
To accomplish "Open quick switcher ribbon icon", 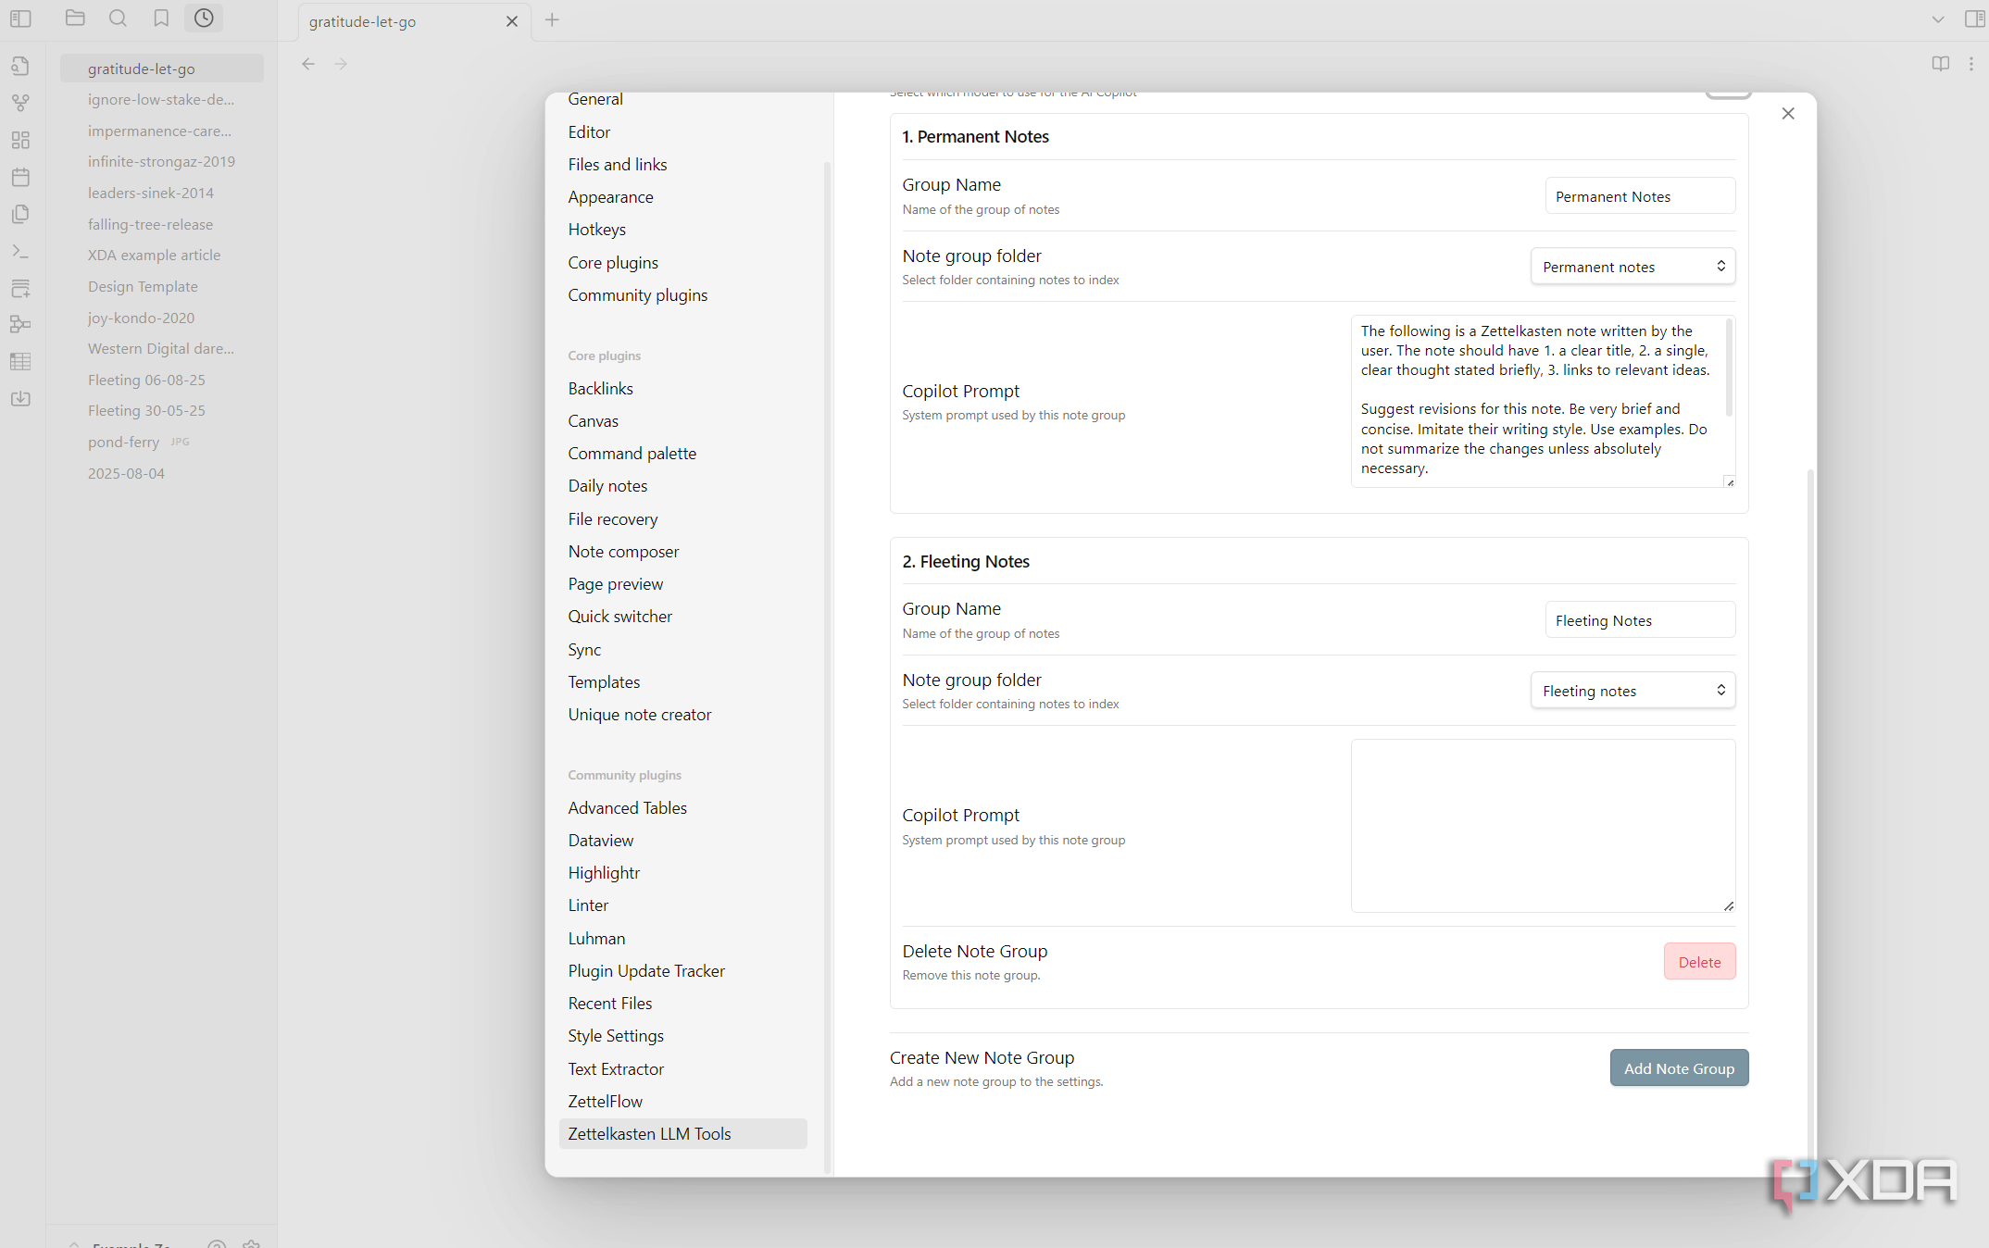I will [x=20, y=66].
